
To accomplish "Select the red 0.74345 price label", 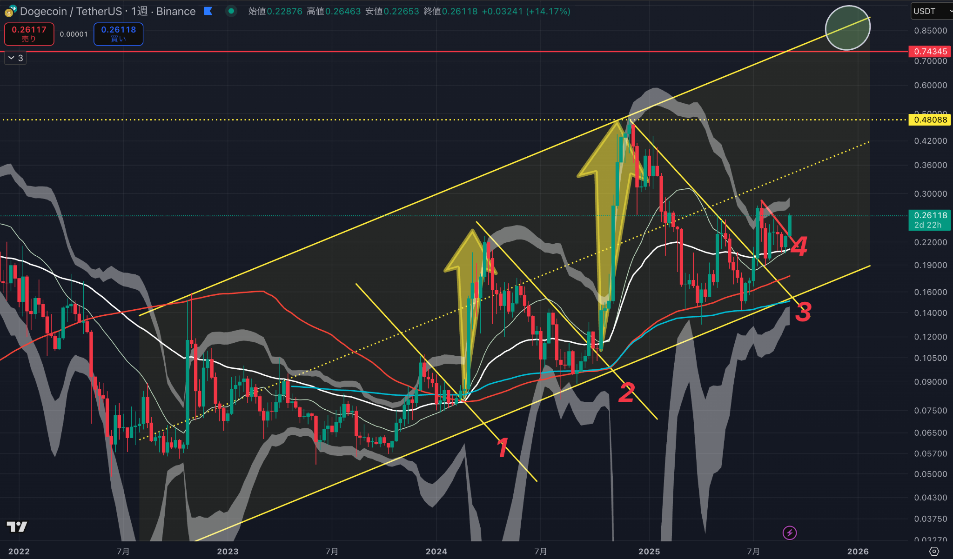I will 930,51.
